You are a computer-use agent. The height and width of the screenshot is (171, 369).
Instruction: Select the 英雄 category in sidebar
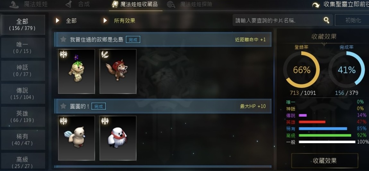(x=22, y=117)
